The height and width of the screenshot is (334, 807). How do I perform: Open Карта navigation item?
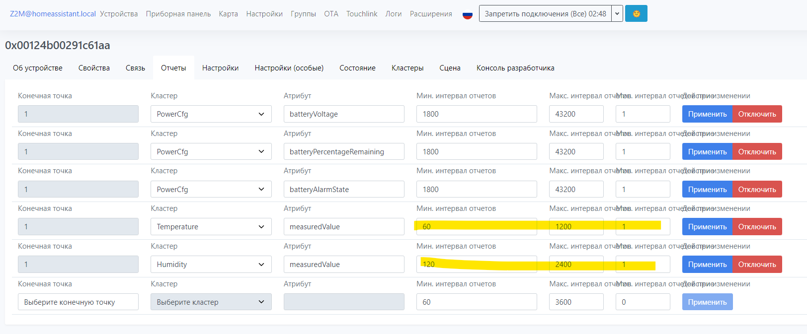tap(229, 14)
